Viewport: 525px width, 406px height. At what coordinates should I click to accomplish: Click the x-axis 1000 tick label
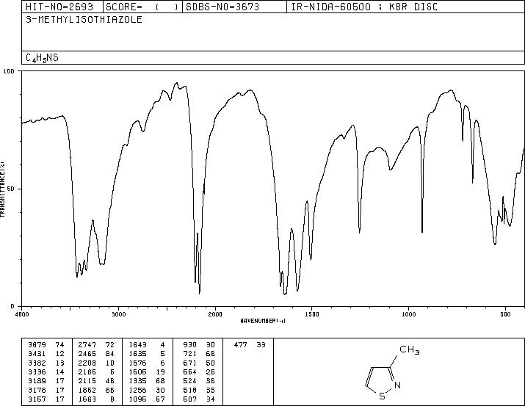click(408, 314)
